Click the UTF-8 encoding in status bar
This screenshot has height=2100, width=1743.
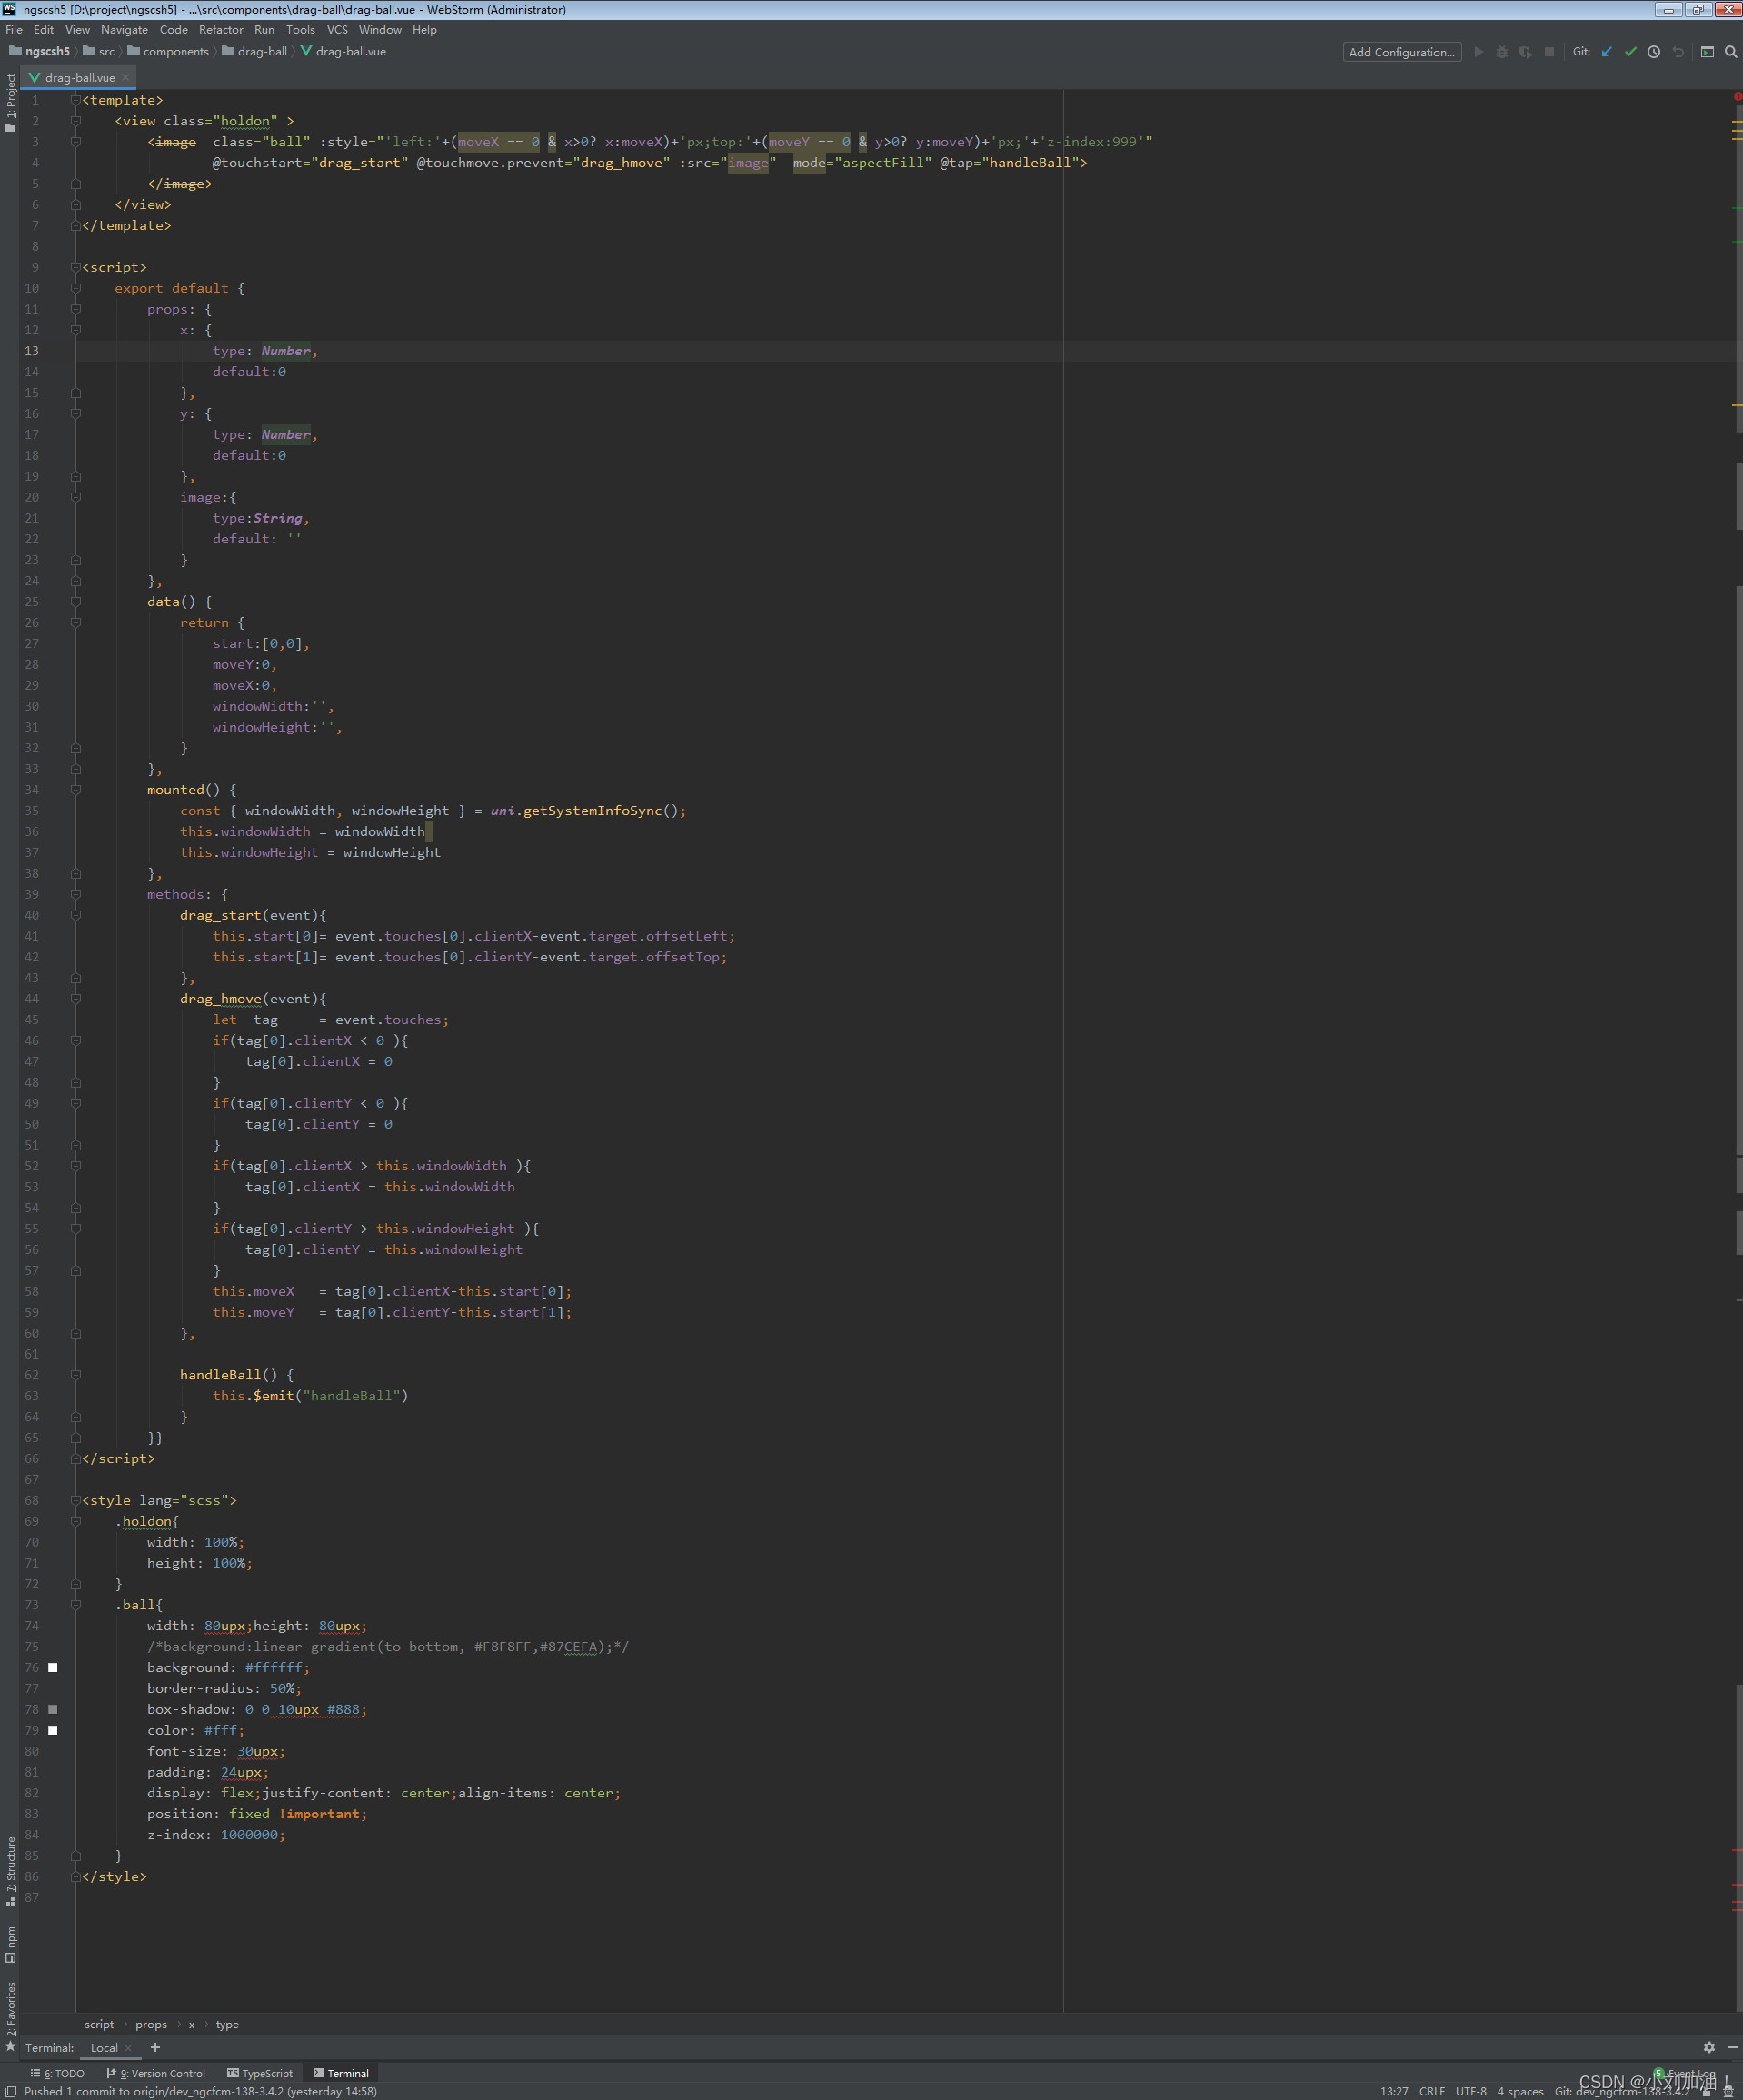click(1470, 2091)
